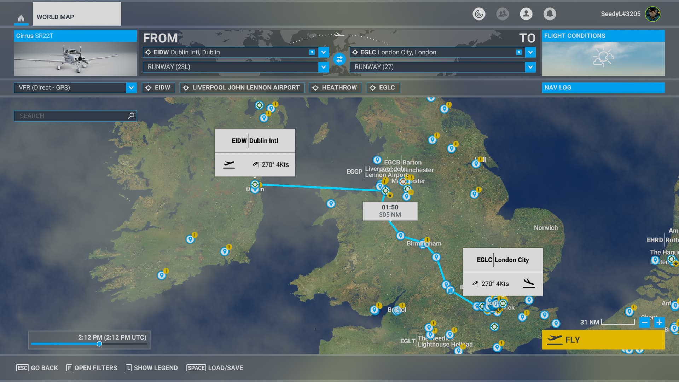Screen dimensions: 679x382
Task: Click Open Filters in the bottom bar
Action: point(92,368)
